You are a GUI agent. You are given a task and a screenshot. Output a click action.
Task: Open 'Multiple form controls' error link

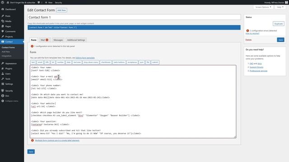[57, 140]
